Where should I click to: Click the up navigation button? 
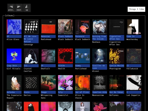tap(27, 8)
